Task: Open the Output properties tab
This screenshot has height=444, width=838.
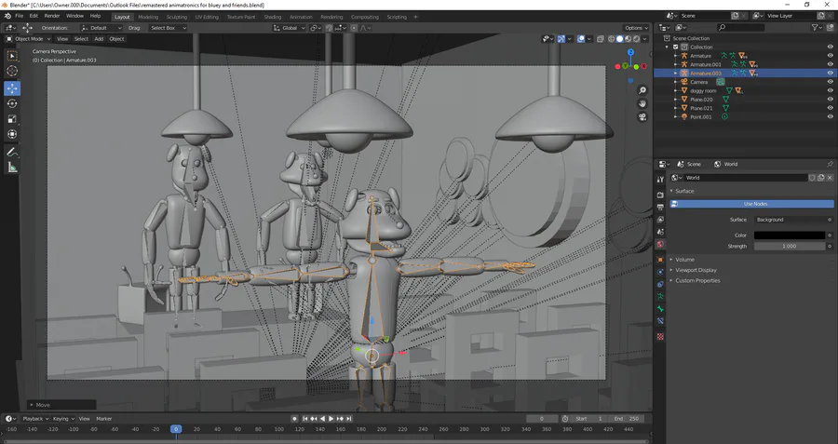Action: coord(660,208)
